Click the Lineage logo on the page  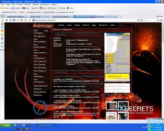coord(43,26)
